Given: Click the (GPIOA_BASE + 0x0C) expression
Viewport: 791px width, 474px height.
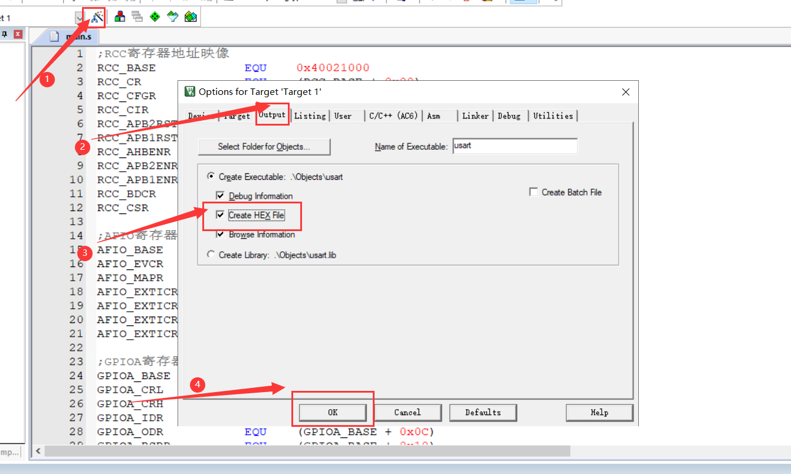Looking at the screenshot, I should (x=366, y=432).
